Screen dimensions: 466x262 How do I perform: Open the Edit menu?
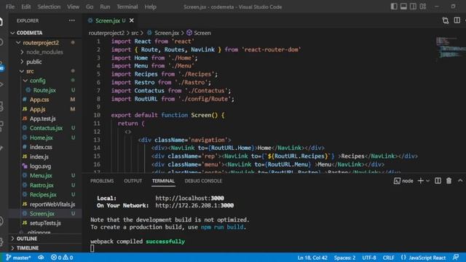pyautogui.click(x=26, y=7)
